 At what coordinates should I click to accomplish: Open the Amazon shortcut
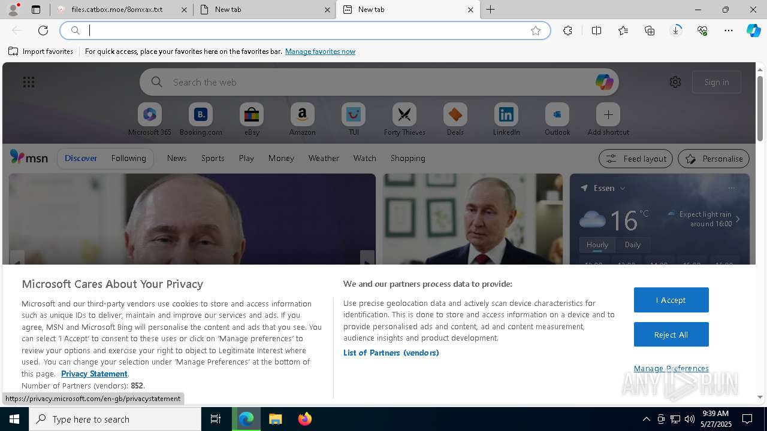pos(302,120)
